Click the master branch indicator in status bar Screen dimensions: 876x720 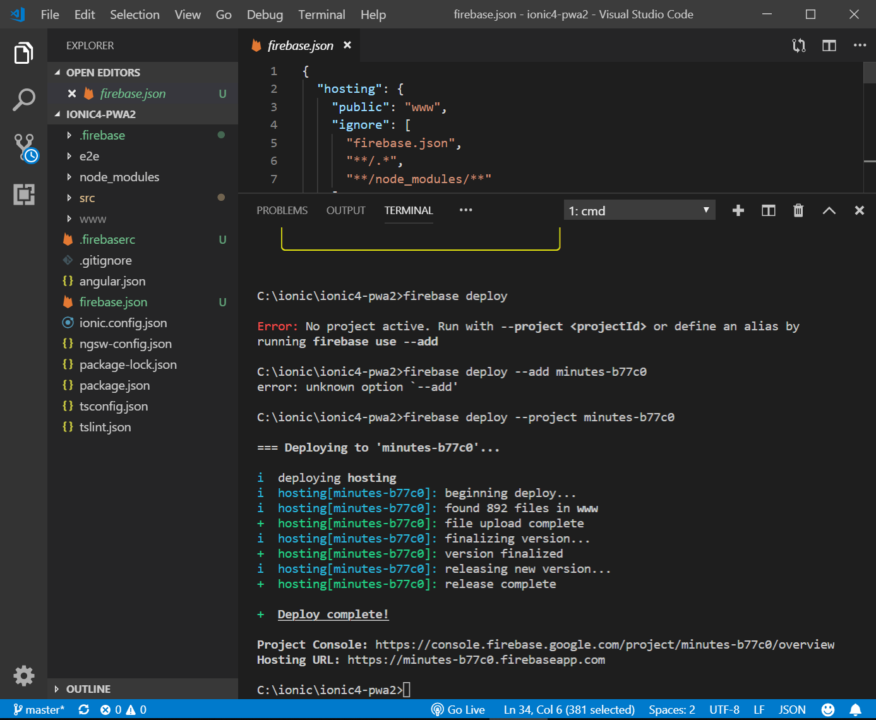tap(39, 710)
